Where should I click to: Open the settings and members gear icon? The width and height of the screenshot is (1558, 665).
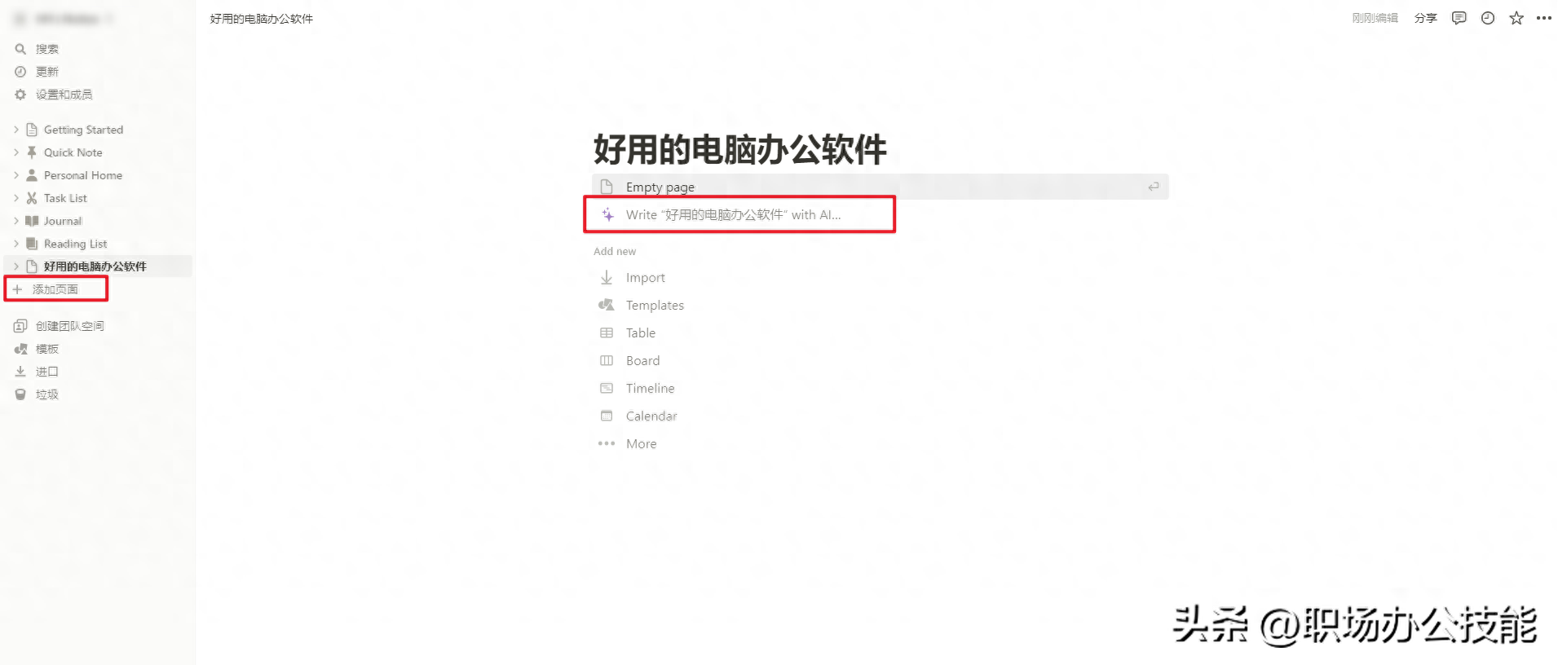pos(20,95)
